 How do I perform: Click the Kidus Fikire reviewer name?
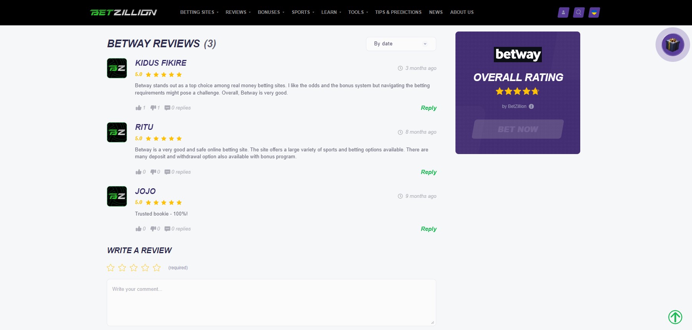[161, 63]
